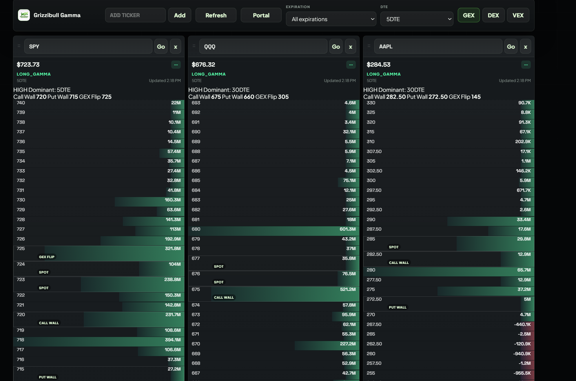Click the drag handle on SPY panel
This screenshot has width=576, height=381.
[19, 46]
